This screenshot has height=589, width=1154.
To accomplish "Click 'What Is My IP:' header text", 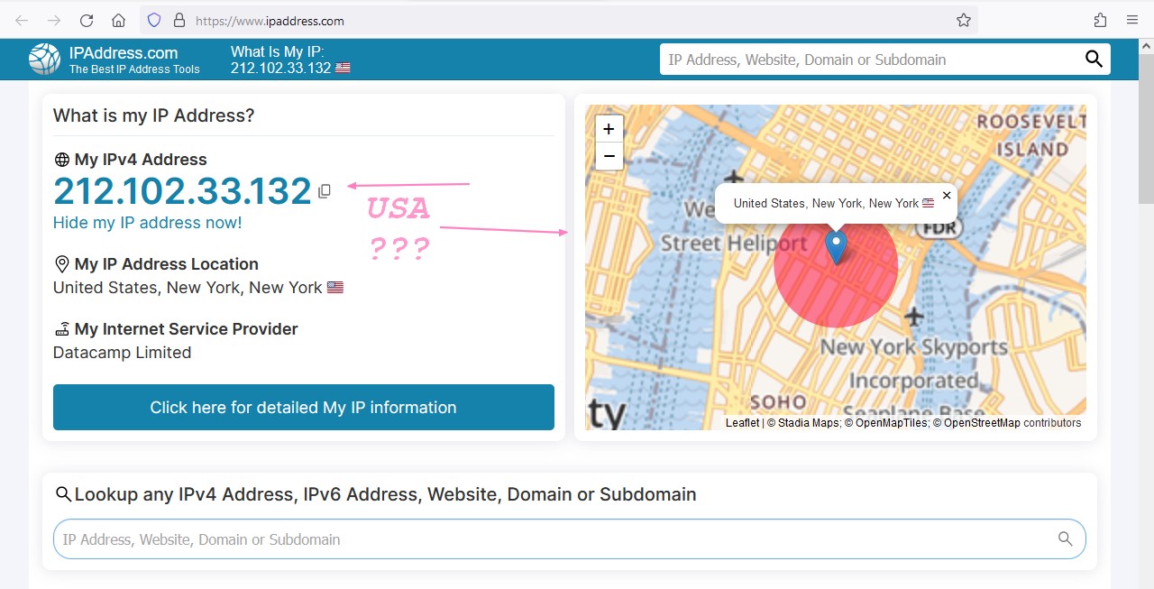I will pos(277,52).
